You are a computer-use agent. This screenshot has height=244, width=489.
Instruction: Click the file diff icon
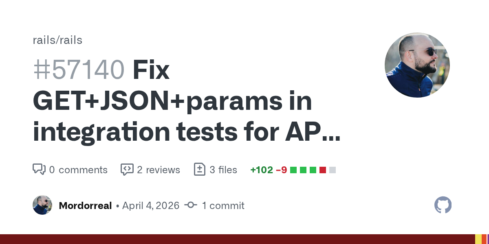[199, 170]
